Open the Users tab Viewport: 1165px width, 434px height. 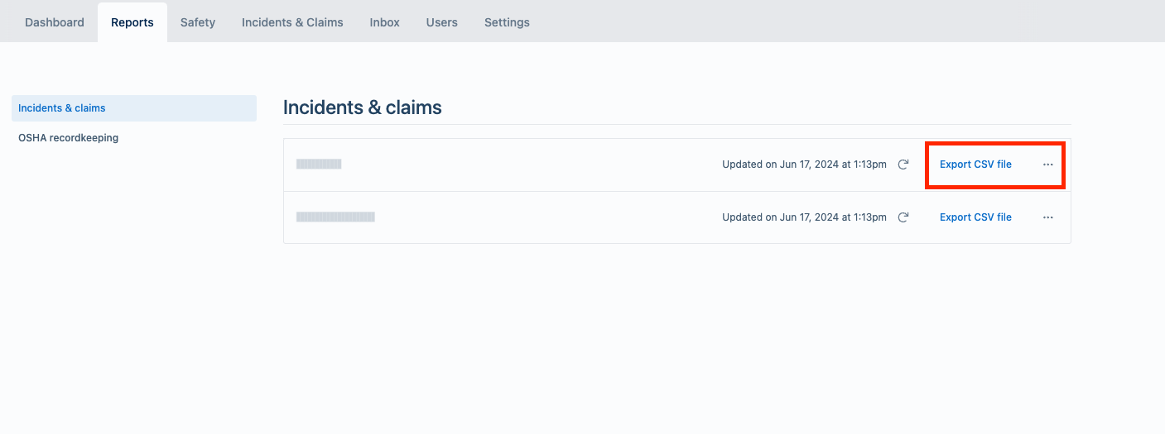point(442,22)
